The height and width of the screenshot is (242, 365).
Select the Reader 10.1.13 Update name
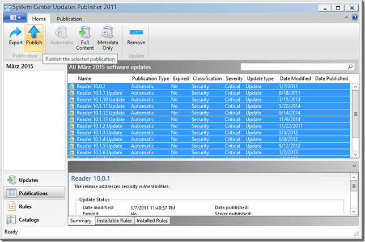pyautogui.click(x=101, y=120)
